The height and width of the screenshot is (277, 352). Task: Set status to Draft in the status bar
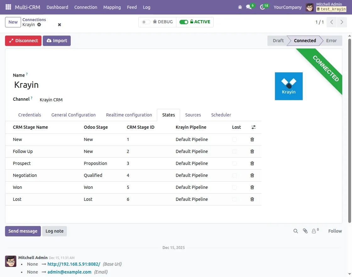[x=278, y=41]
